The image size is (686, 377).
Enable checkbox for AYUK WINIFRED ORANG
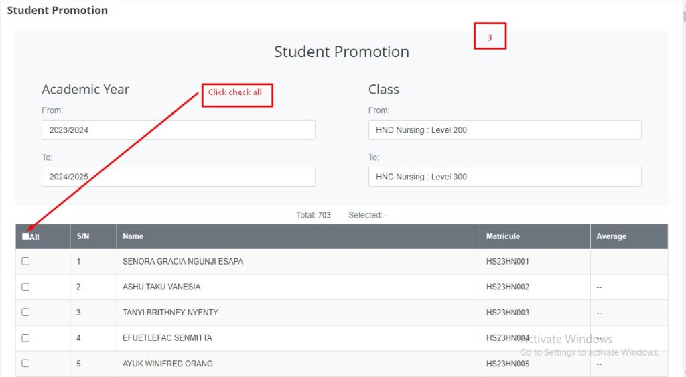coord(25,363)
